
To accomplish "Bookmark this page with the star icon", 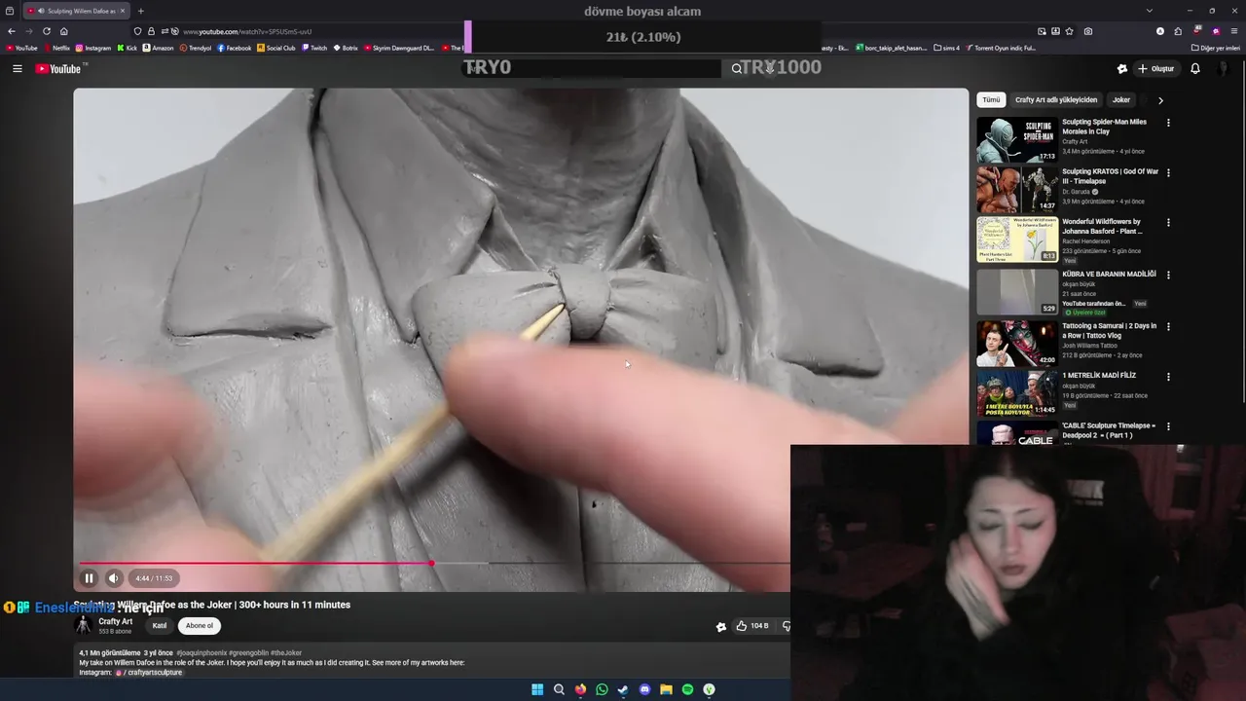I will 1069,31.
